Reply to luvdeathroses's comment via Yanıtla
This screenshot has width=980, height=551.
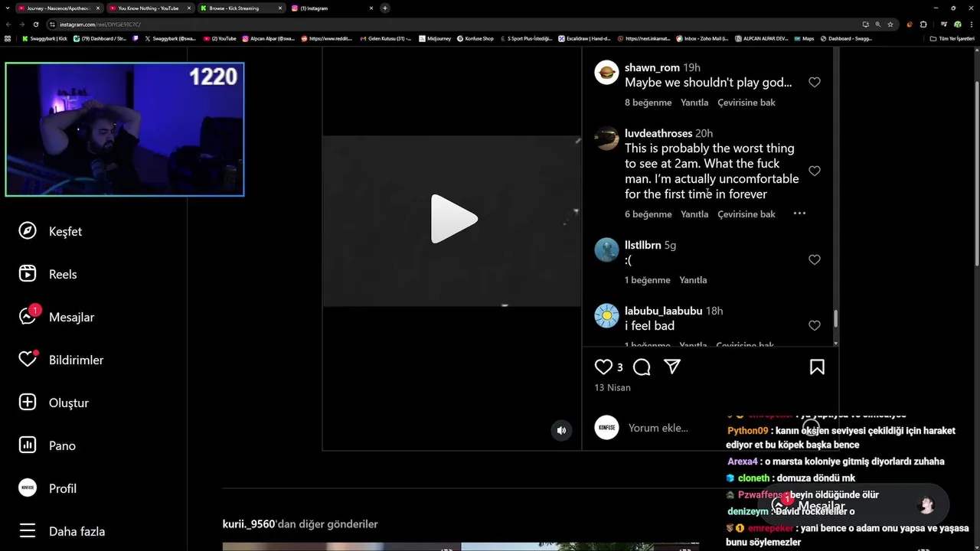tap(694, 214)
